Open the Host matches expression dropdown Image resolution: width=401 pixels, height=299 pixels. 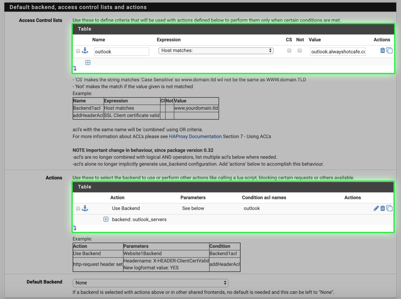pos(216,51)
